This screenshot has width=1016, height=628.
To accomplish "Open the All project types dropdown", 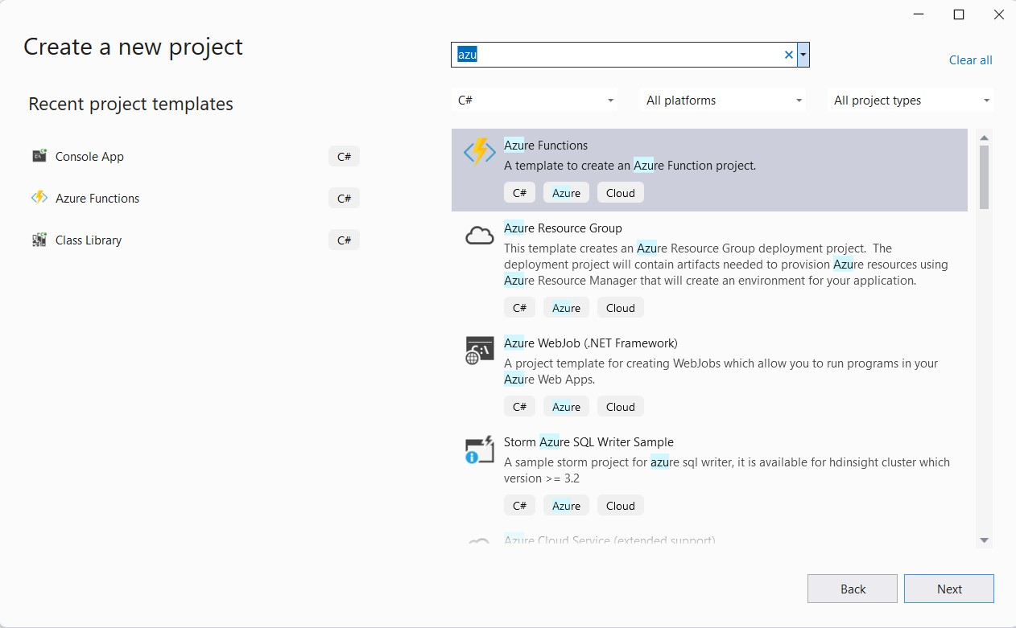I will [911, 101].
